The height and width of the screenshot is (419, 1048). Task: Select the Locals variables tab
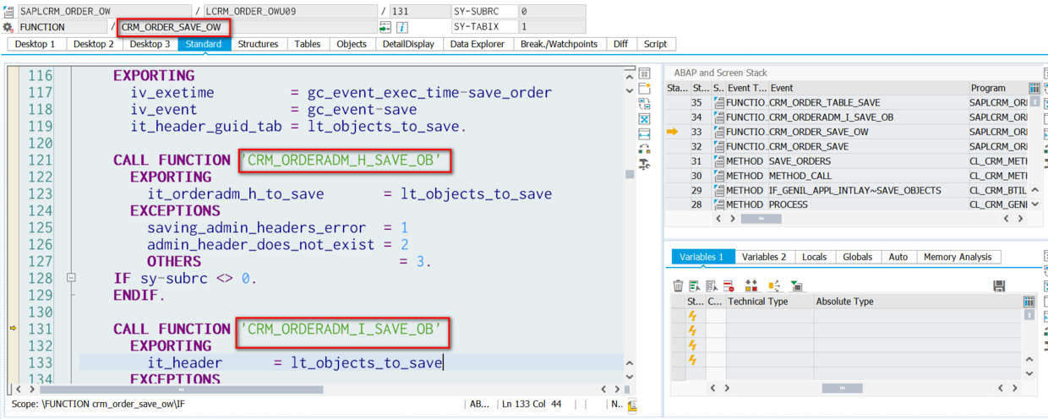pyautogui.click(x=815, y=257)
